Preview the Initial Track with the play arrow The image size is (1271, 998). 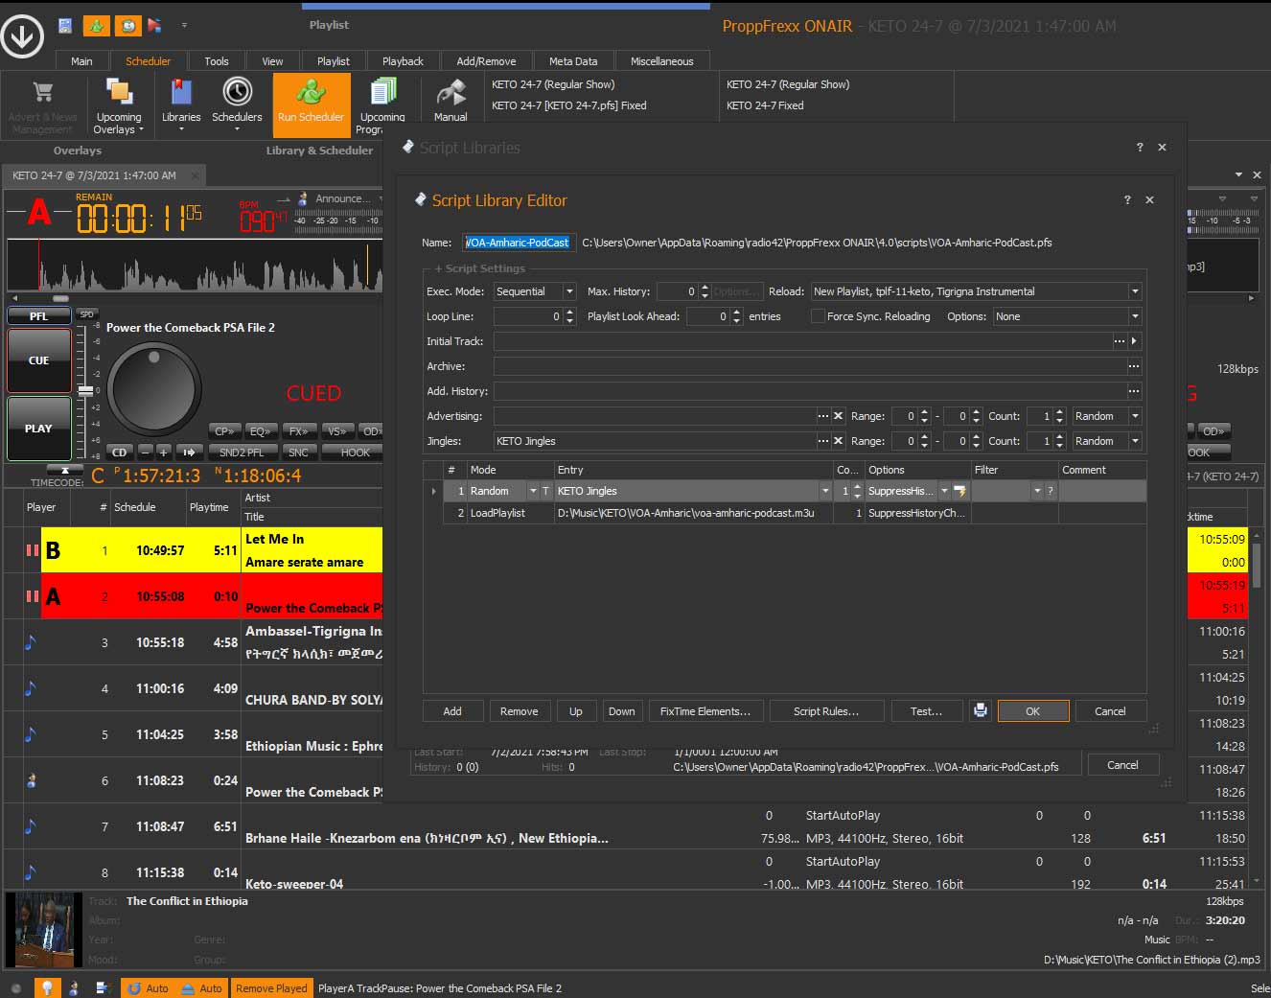tap(1135, 341)
